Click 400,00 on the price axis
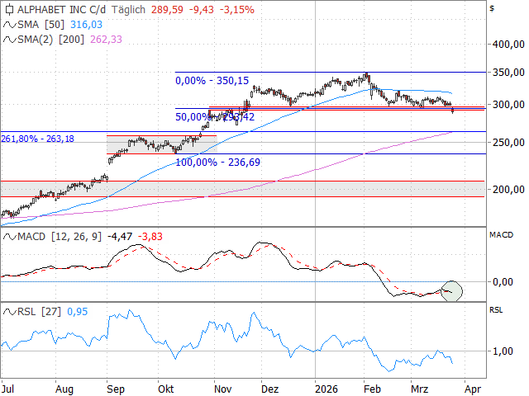The width and height of the screenshot is (529, 396). [x=508, y=45]
